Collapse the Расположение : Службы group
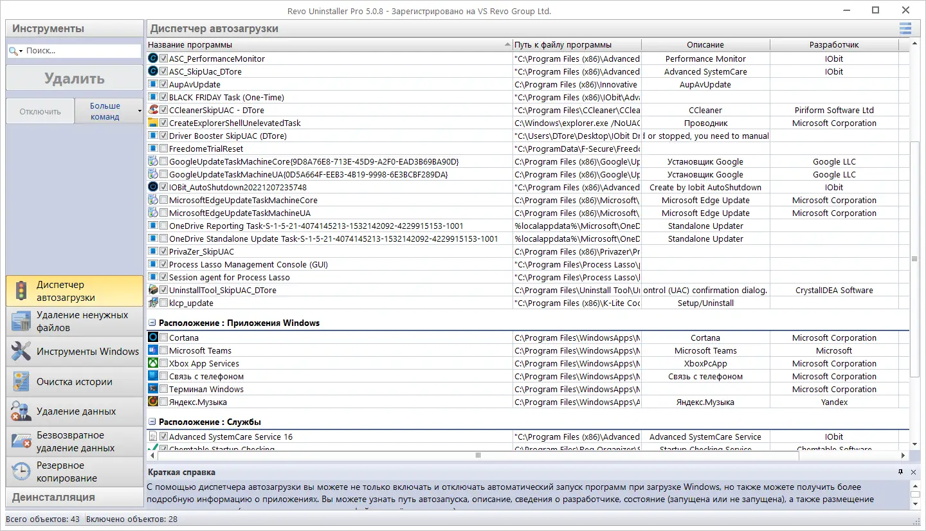Screen dimensions: 926x531 (x=152, y=422)
